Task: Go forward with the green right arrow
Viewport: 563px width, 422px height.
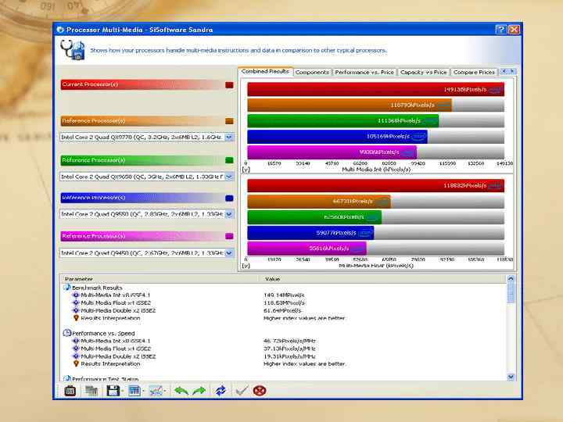Action: tap(199, 391)
